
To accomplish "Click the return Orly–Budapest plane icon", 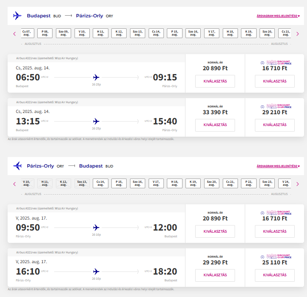I will pyautogui.click(x=17, y=166).
